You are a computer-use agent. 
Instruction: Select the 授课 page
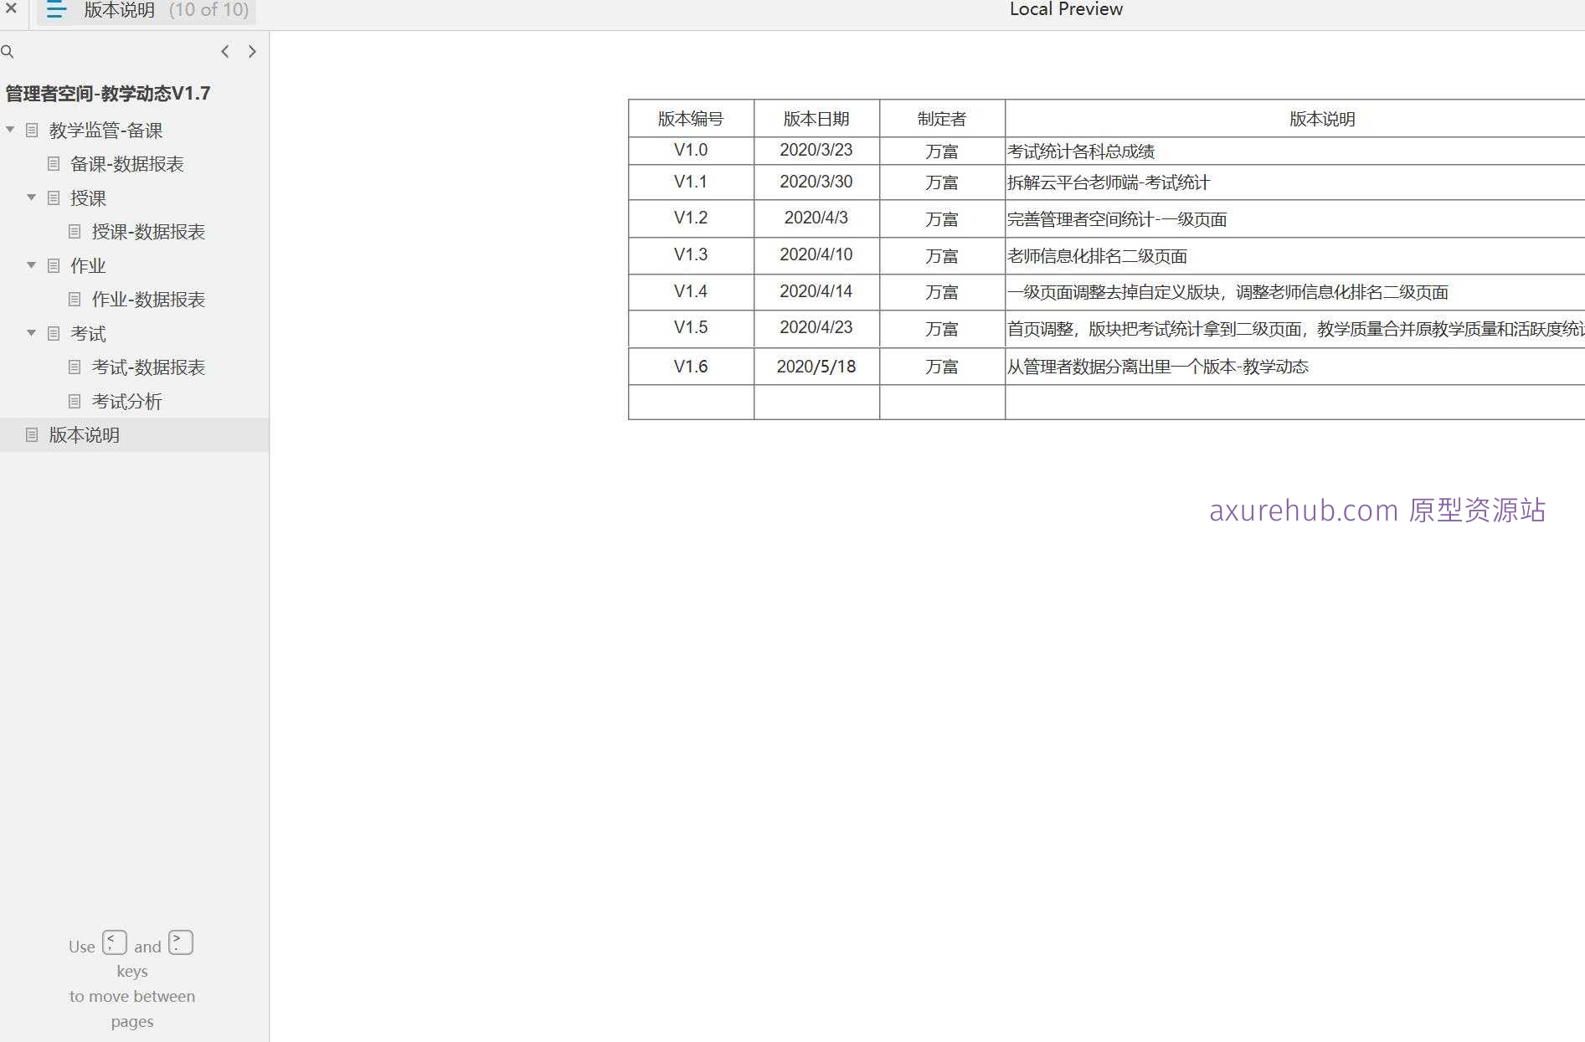pos(88,198)
